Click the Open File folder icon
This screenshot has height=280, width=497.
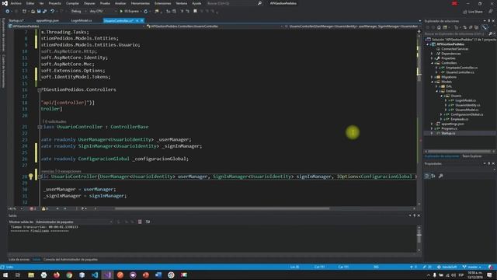(x=33, y=11)
